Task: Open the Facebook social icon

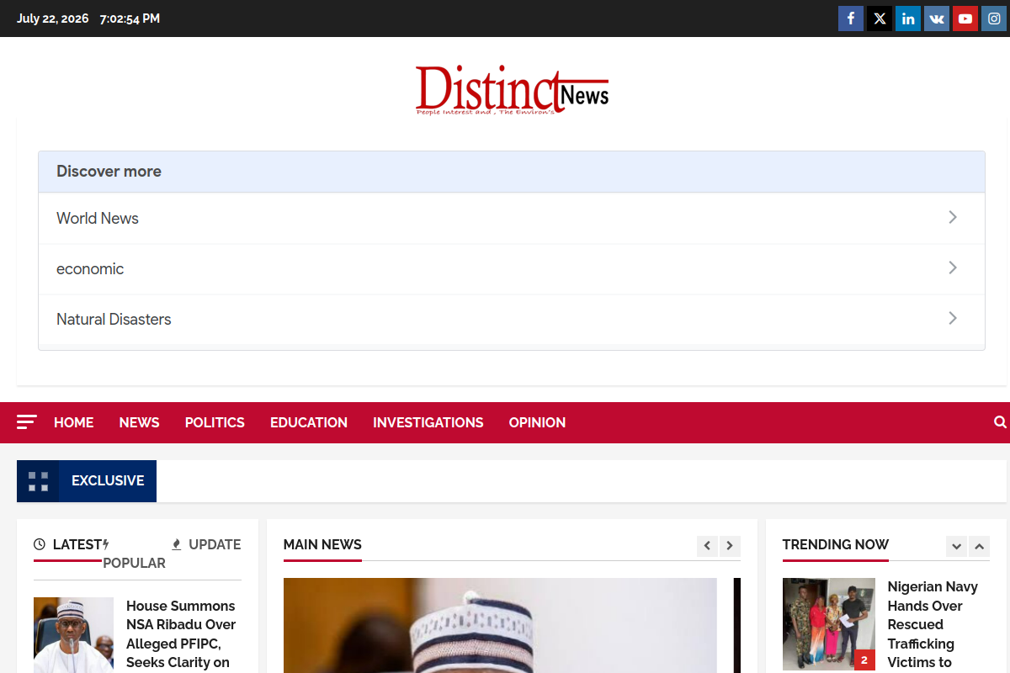Action: [851, 19]
